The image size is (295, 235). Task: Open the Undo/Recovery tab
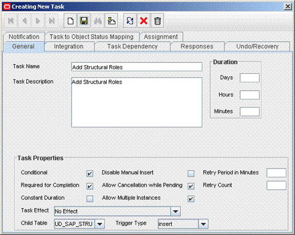[257, 46]
